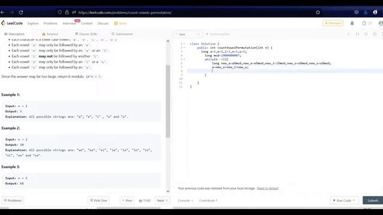Open the Problems list button at bottom left

tap(13, 201)
